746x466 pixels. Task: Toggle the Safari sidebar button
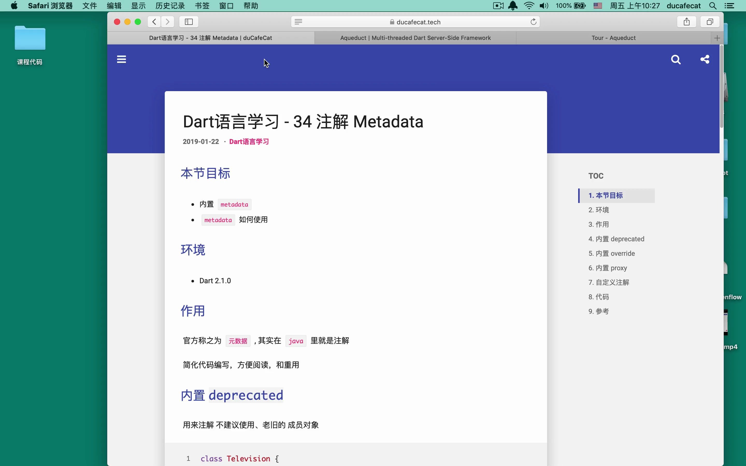tap(189, 21)
